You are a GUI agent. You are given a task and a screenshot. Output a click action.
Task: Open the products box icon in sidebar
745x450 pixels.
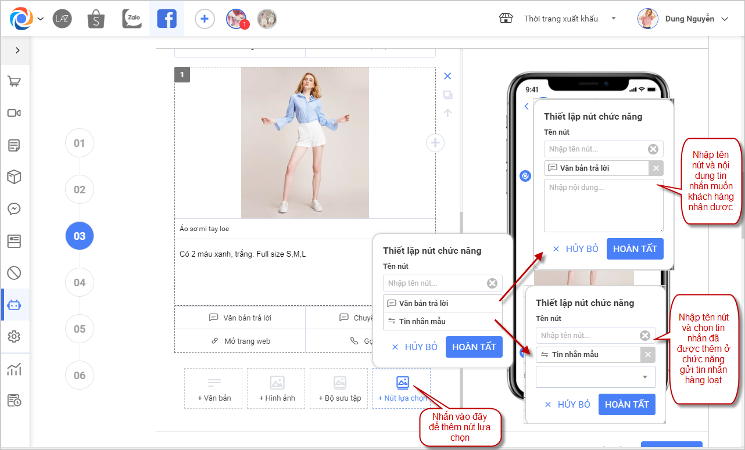point(15,177)
